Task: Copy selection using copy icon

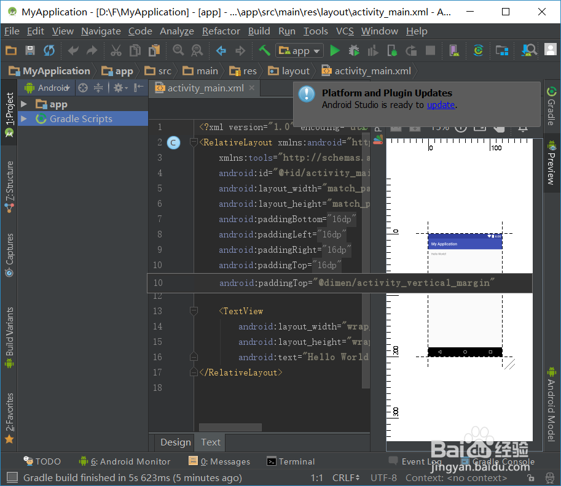Action: click(x=135, y=51)
